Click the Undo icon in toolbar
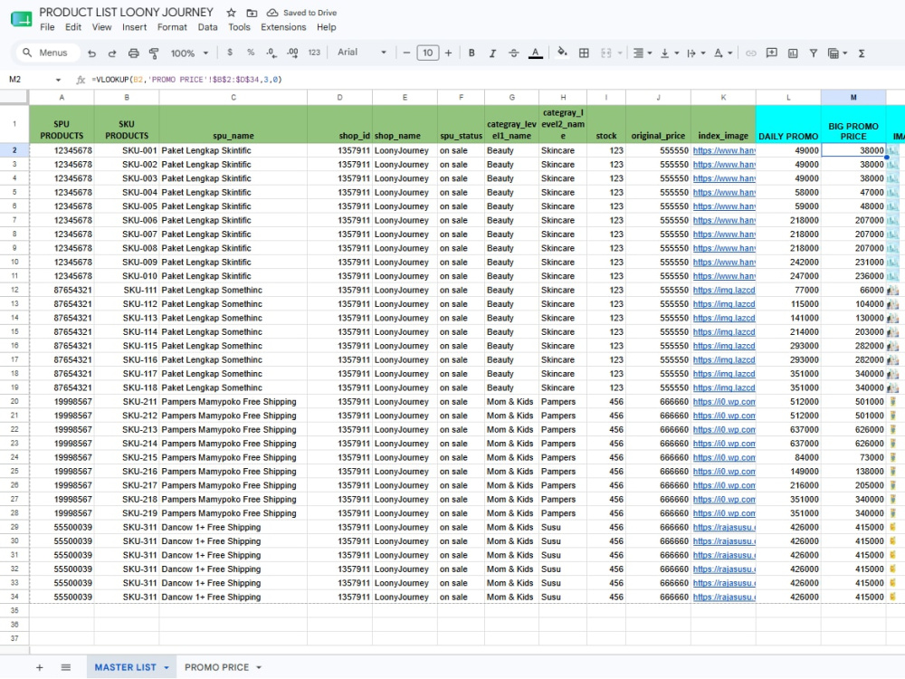This screenshot has width=905, height=679. [91, 53]
